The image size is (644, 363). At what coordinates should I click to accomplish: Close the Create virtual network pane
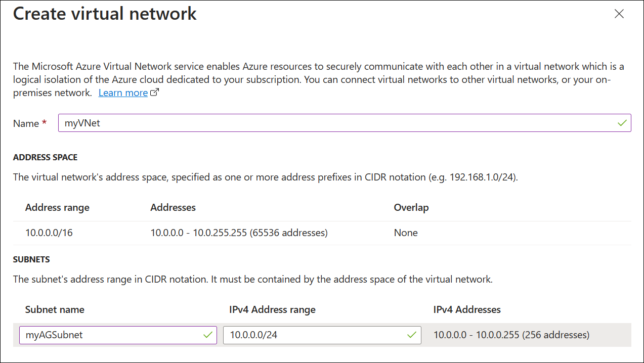coord(619,14)
